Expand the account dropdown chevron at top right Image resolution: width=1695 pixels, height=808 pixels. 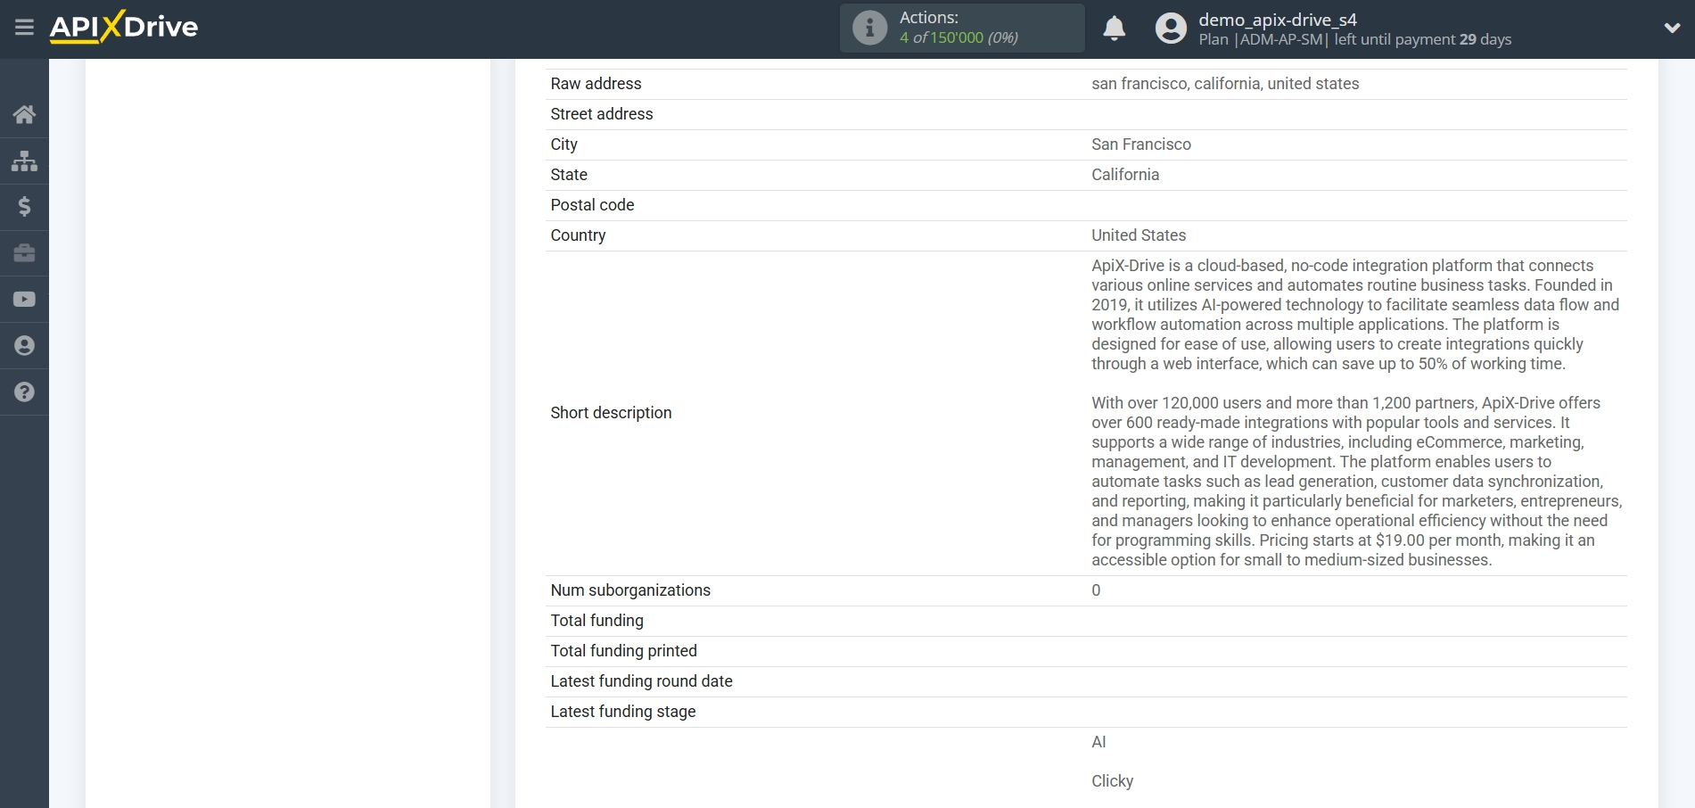tap(1674, 28)
